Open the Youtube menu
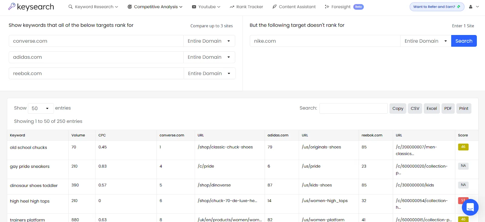 click(x=206, y=7)
